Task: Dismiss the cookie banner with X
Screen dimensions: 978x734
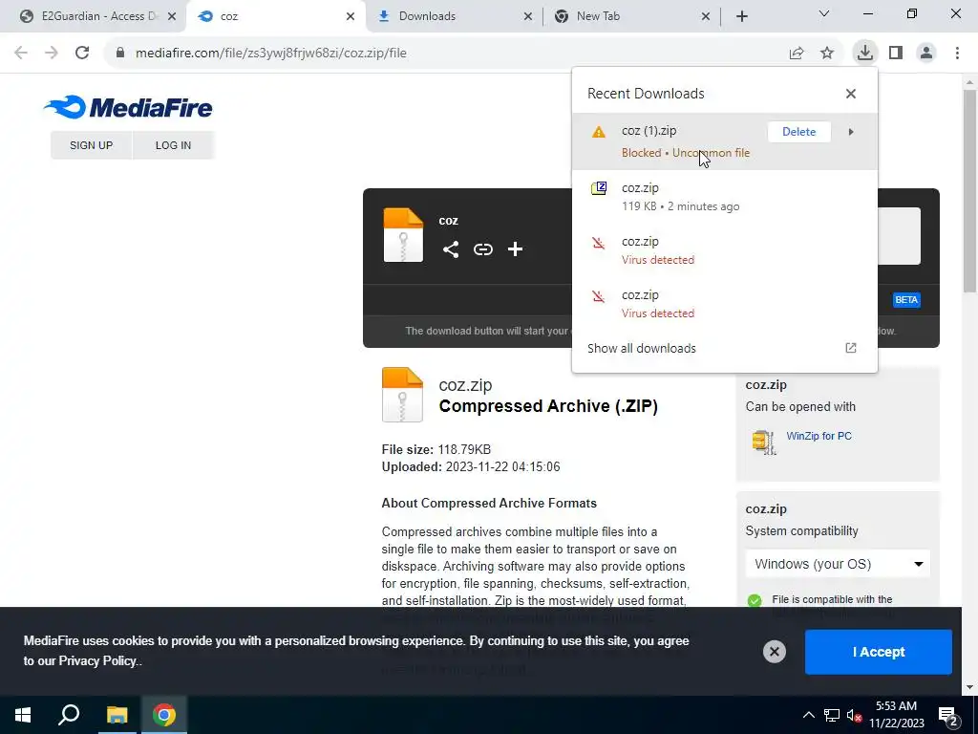Action: pos(774,652)
